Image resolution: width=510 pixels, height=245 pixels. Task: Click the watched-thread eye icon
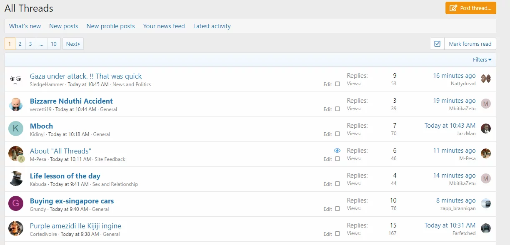pos(337,151)
